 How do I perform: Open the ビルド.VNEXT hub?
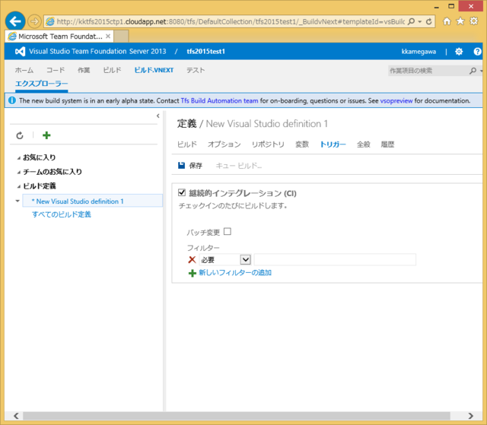coord(154,71)
